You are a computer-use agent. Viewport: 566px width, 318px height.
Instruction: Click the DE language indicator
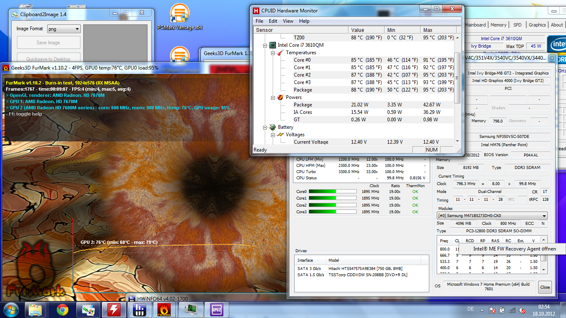point(470,309)
